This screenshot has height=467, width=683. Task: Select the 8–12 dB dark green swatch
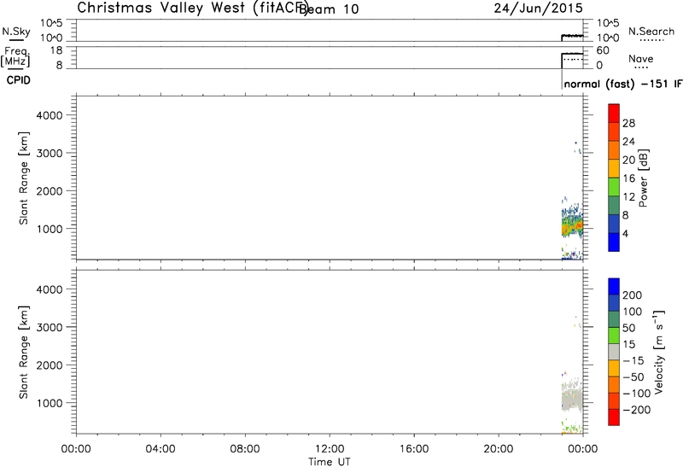pyautogui.click(x=614, y=205)
